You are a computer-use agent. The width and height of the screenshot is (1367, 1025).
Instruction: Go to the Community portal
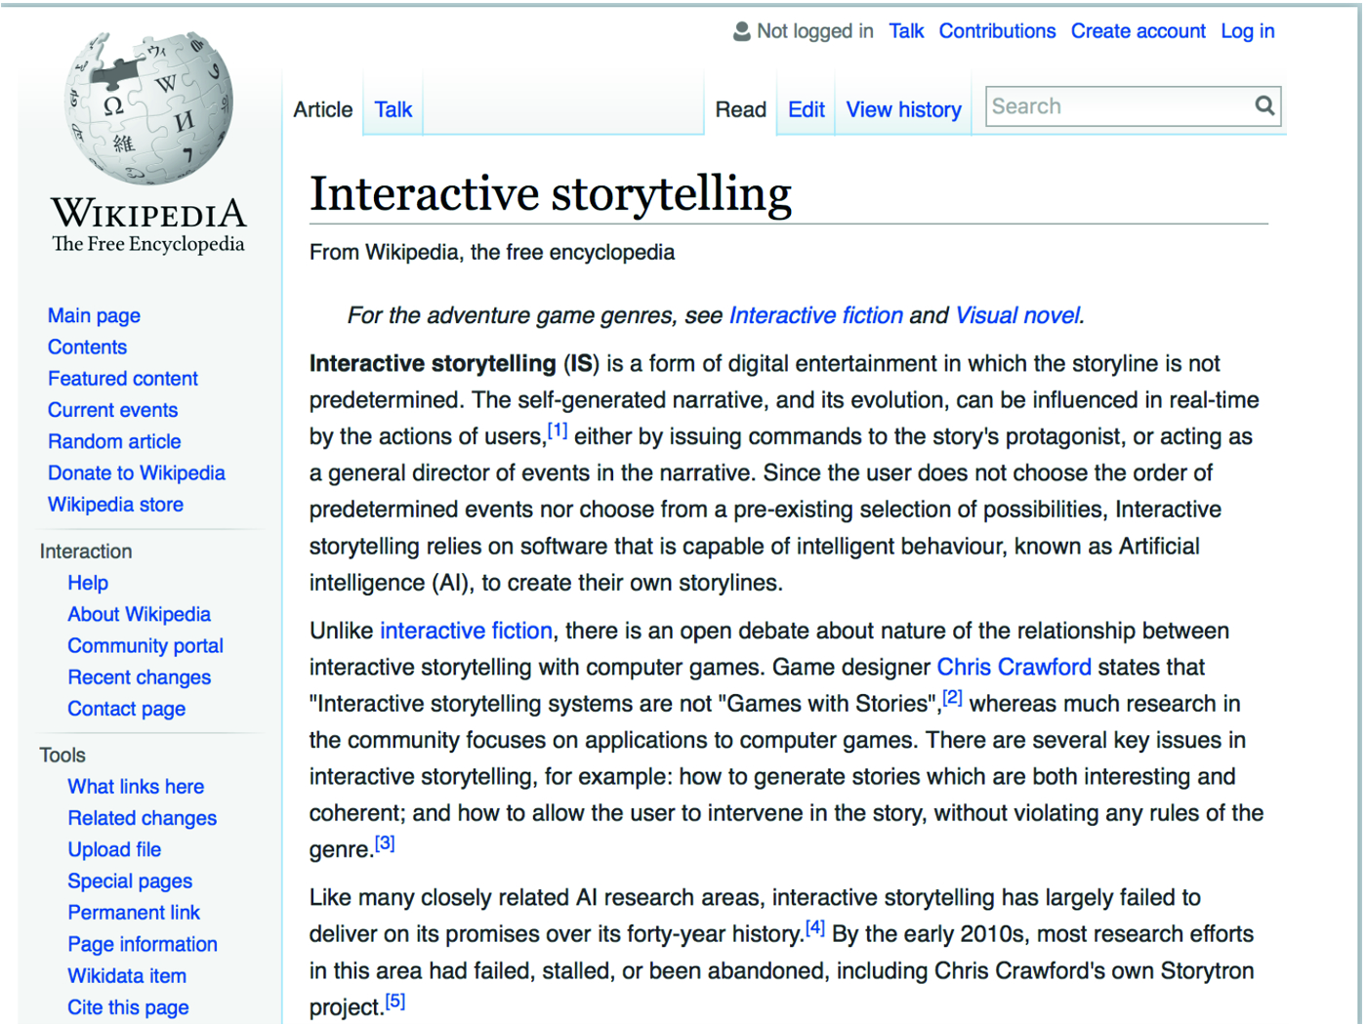145,645
